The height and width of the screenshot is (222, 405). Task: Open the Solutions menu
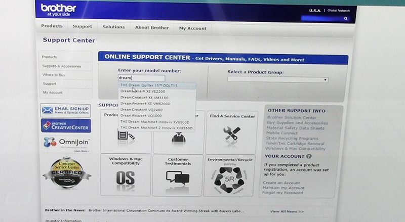click(x=113, y=27)
